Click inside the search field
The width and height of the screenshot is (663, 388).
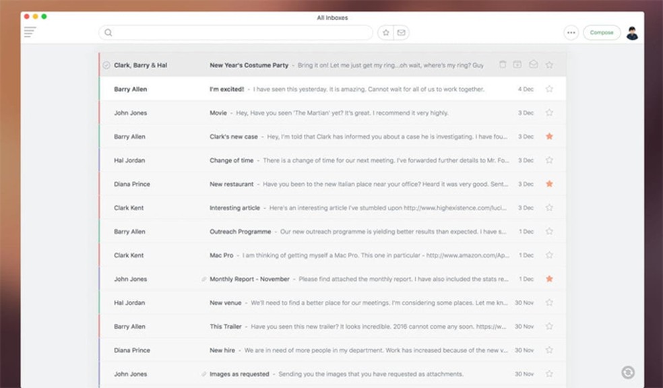[x=236, y=32]
